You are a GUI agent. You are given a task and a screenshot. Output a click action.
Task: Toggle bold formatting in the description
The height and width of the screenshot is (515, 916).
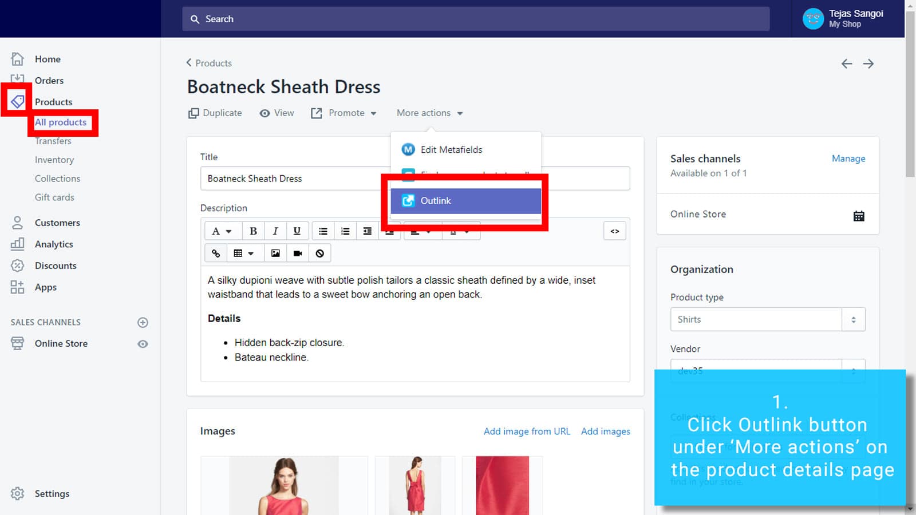253,231
